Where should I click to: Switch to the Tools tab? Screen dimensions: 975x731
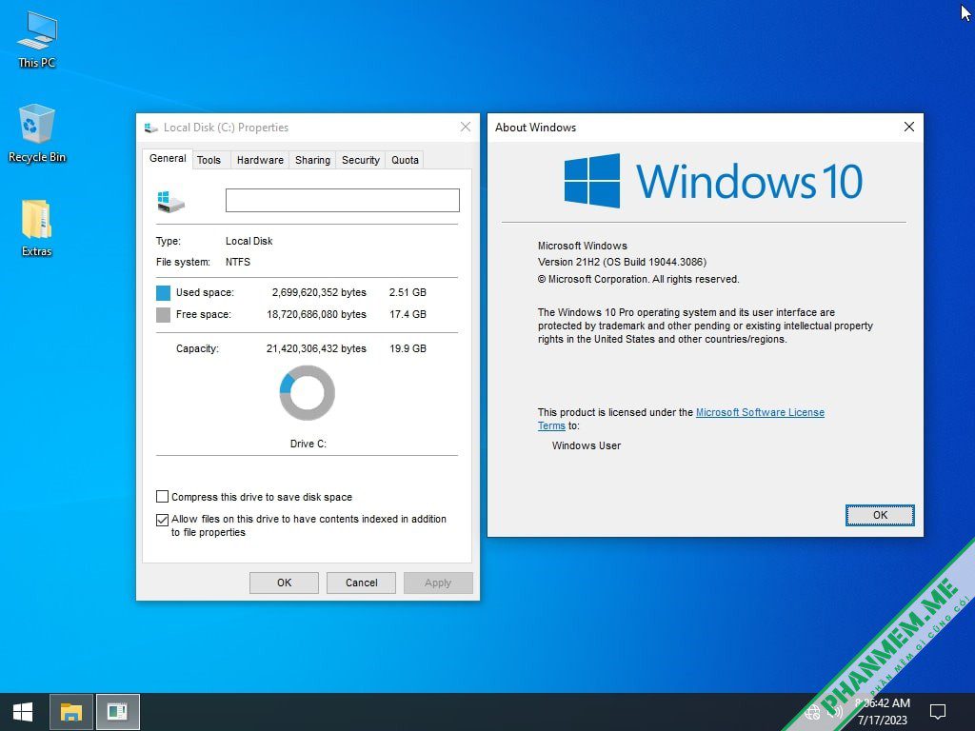tap(209, 160)
